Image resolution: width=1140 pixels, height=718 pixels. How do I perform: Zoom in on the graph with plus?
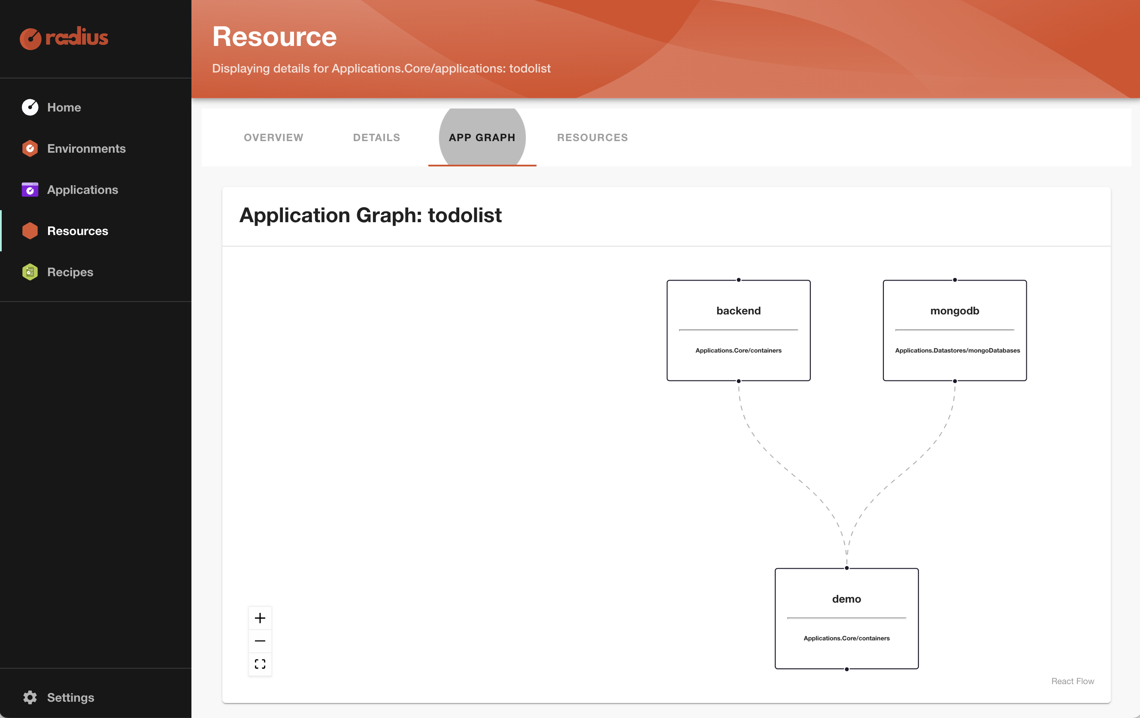(260, 618)
